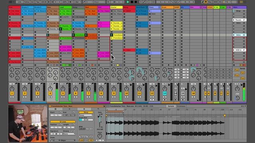
Task: Unfold the Rim group track
Action: pyautogui.click(x=201, y=7)
